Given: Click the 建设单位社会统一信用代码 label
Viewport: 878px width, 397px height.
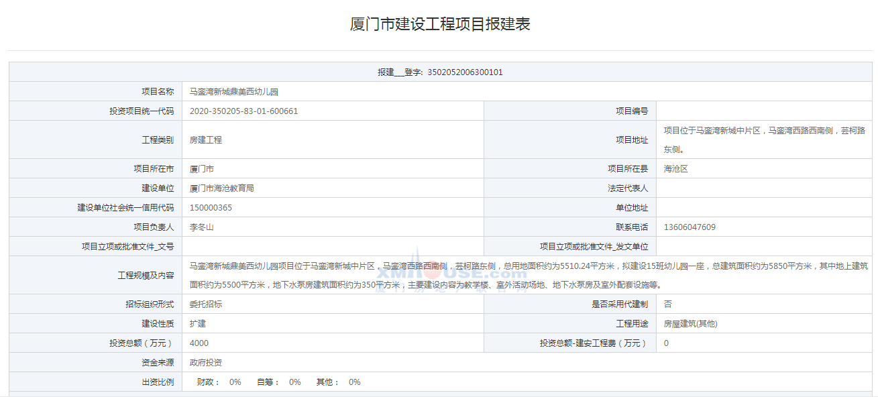Looking at the screenshot, I should coord(125,208).
